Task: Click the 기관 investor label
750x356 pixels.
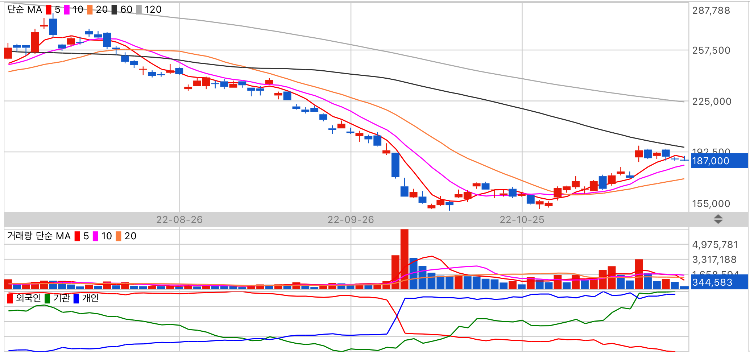Action: point(61,298)
